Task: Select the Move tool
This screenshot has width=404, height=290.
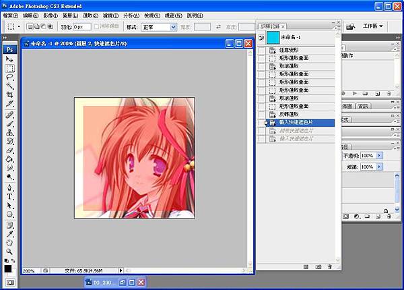Action: (x=9, y=59)
